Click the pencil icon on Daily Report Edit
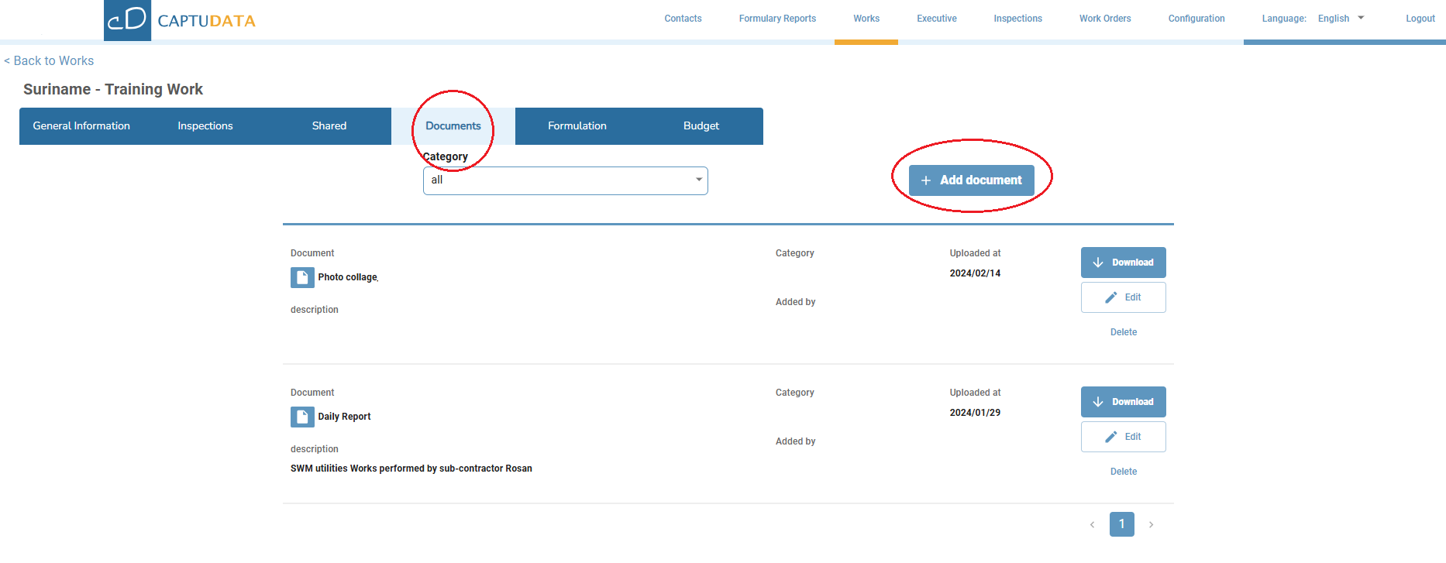The width and height of the screenshot is (1446, 563). (x=1110, y=437)
